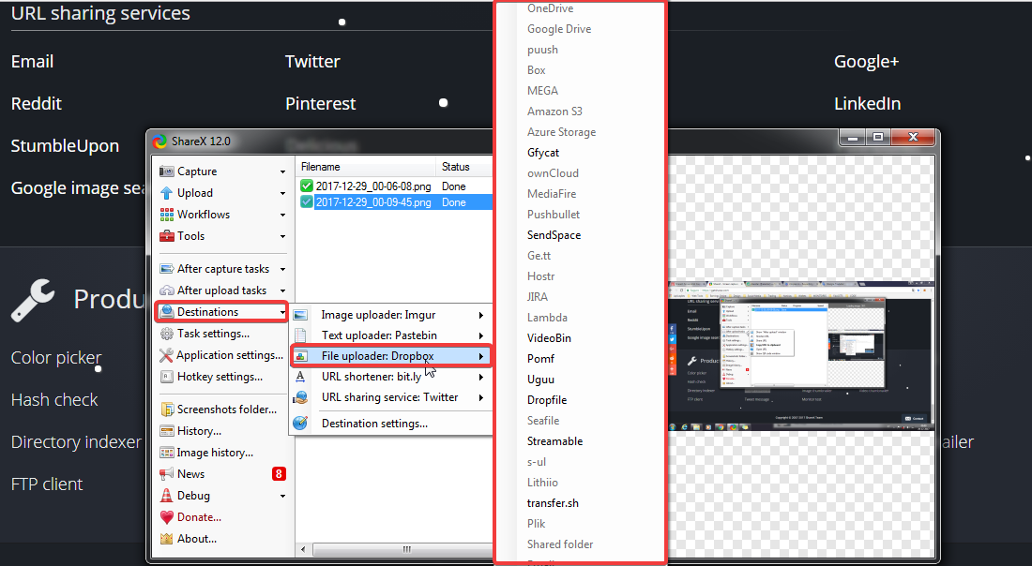This screenshot has height=566, width=1032.
Task: Open the FTP client link on webpage
Action: click(47, 484)
